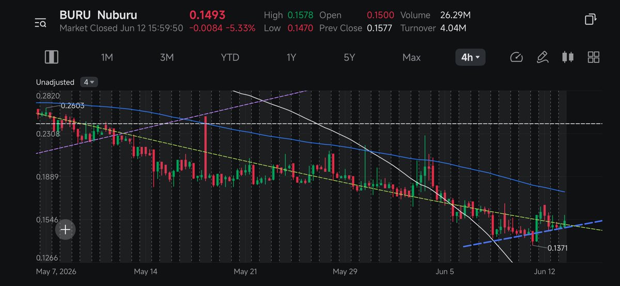Select the drawing pencil tool
The height and width of the screenshot is (286, 620).
coord(542,57)
